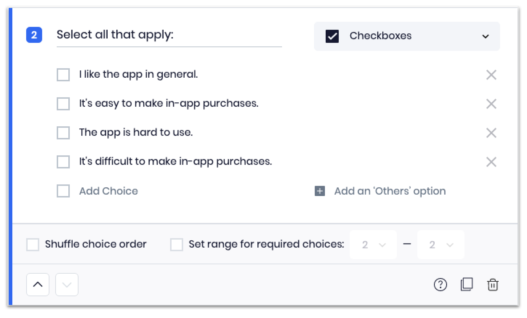Screen dimensions: 527x318
Task: Click the disabled move-down arrow
Action: coord(67,285)
